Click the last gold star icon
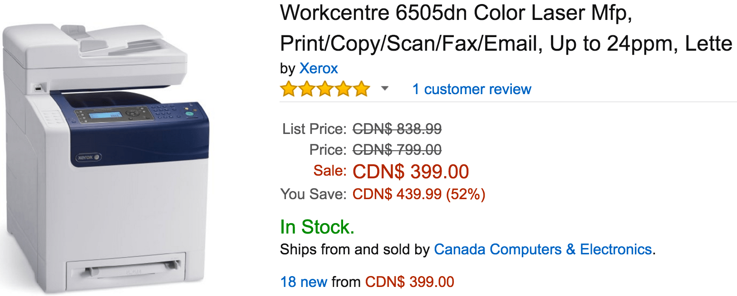 [361, 89]
